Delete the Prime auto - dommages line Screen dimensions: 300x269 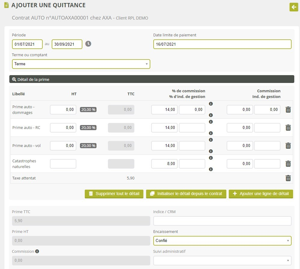[288, 110]
